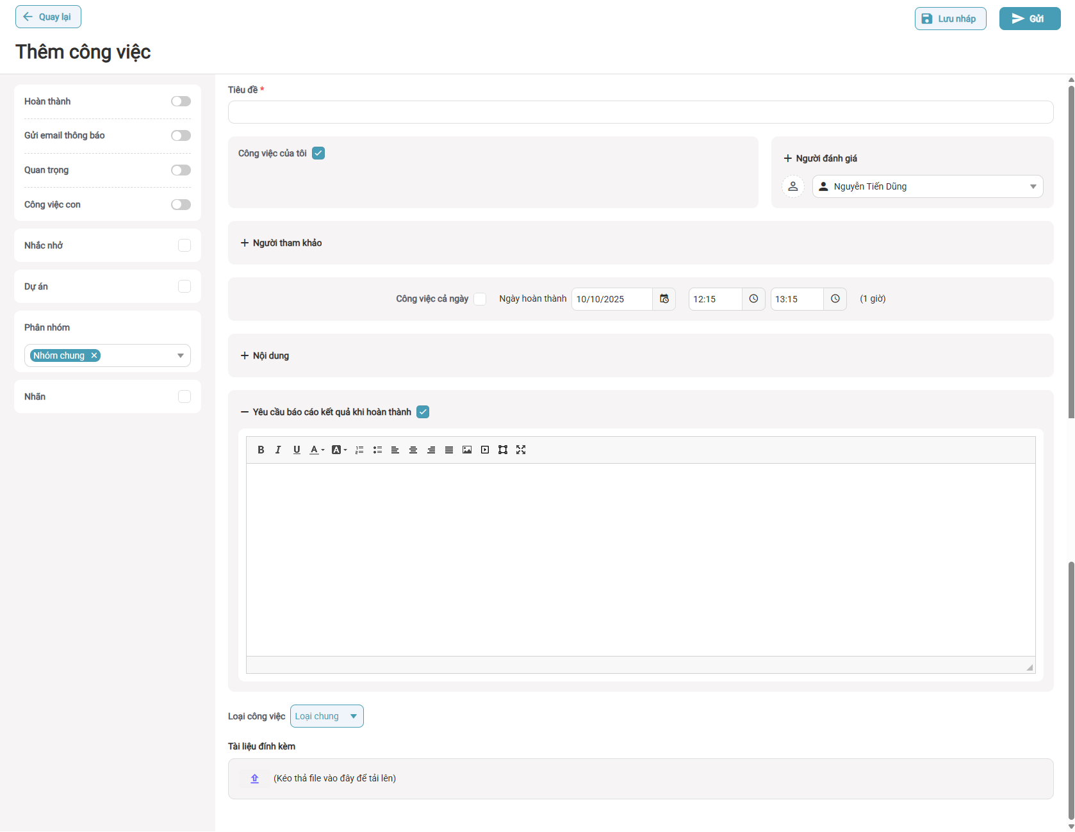Screen dimensions: 1075x832
Task: Open the Loại chung dropdown
Action: pyautogui.click(x=327, y=716)
